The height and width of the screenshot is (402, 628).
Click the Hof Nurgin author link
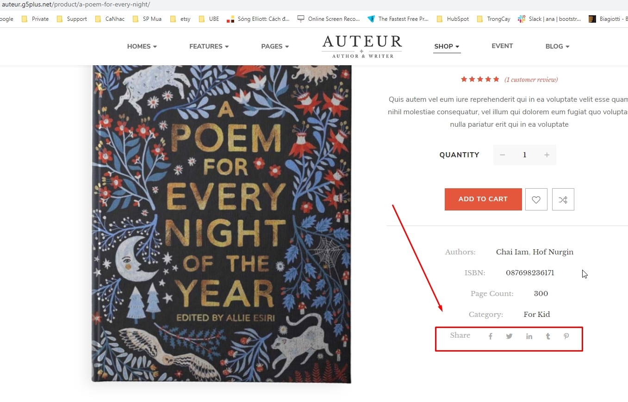(553, 252)
